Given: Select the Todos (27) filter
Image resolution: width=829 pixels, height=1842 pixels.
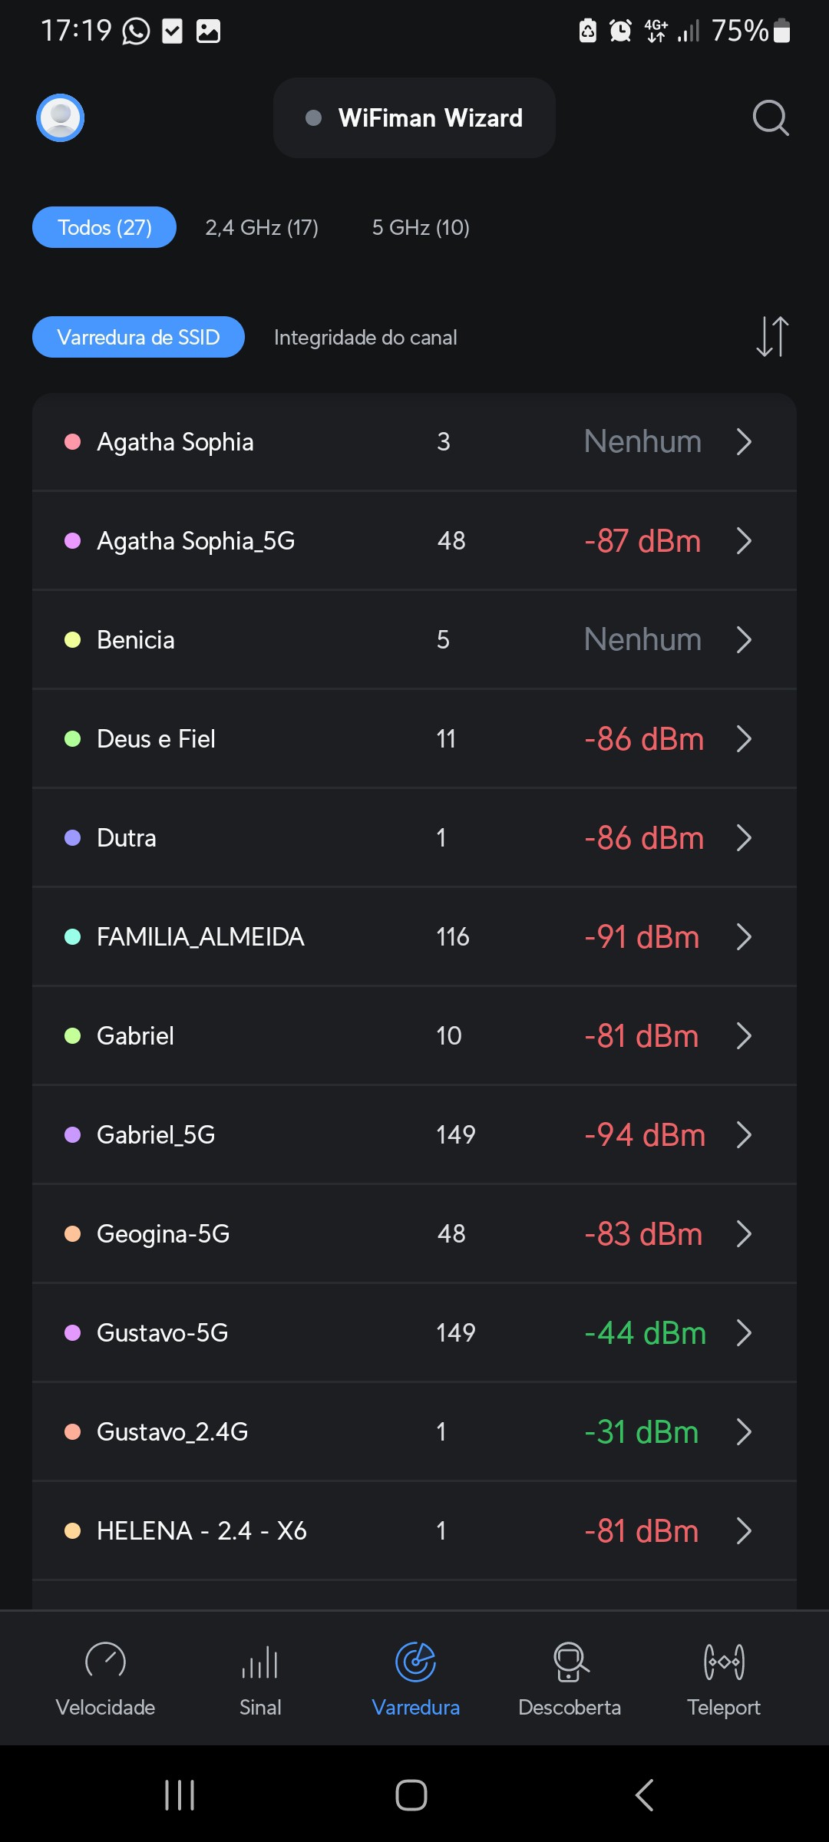Looking at the screenshot, I should click(104, 227).
